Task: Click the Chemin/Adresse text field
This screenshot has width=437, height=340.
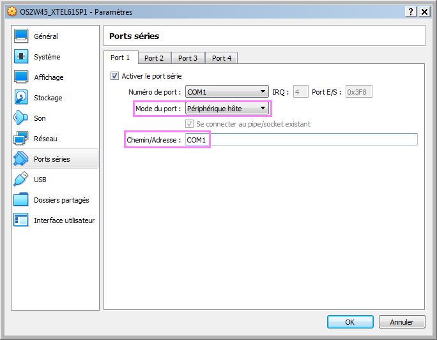Action: 300,140
